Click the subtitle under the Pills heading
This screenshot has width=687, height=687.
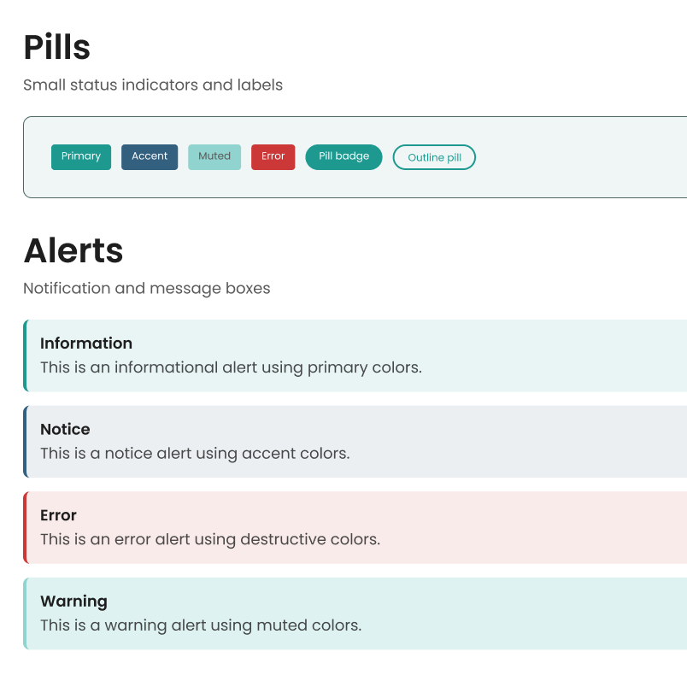click(x=154, y=85)
